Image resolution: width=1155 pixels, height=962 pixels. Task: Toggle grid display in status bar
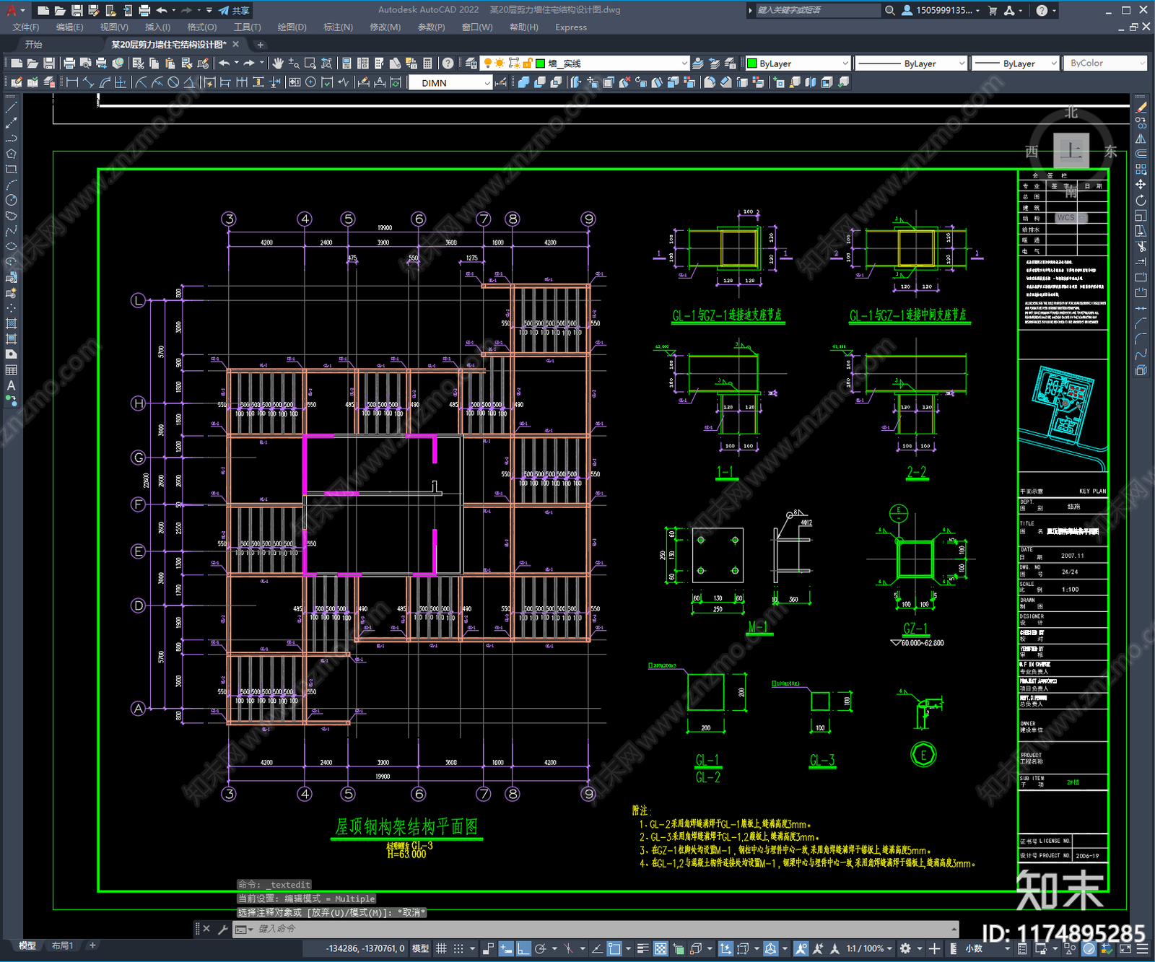point(441,948)
